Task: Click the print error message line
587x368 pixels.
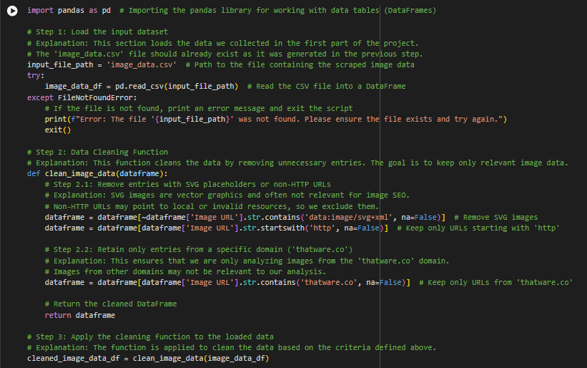Action: [275, 119]
